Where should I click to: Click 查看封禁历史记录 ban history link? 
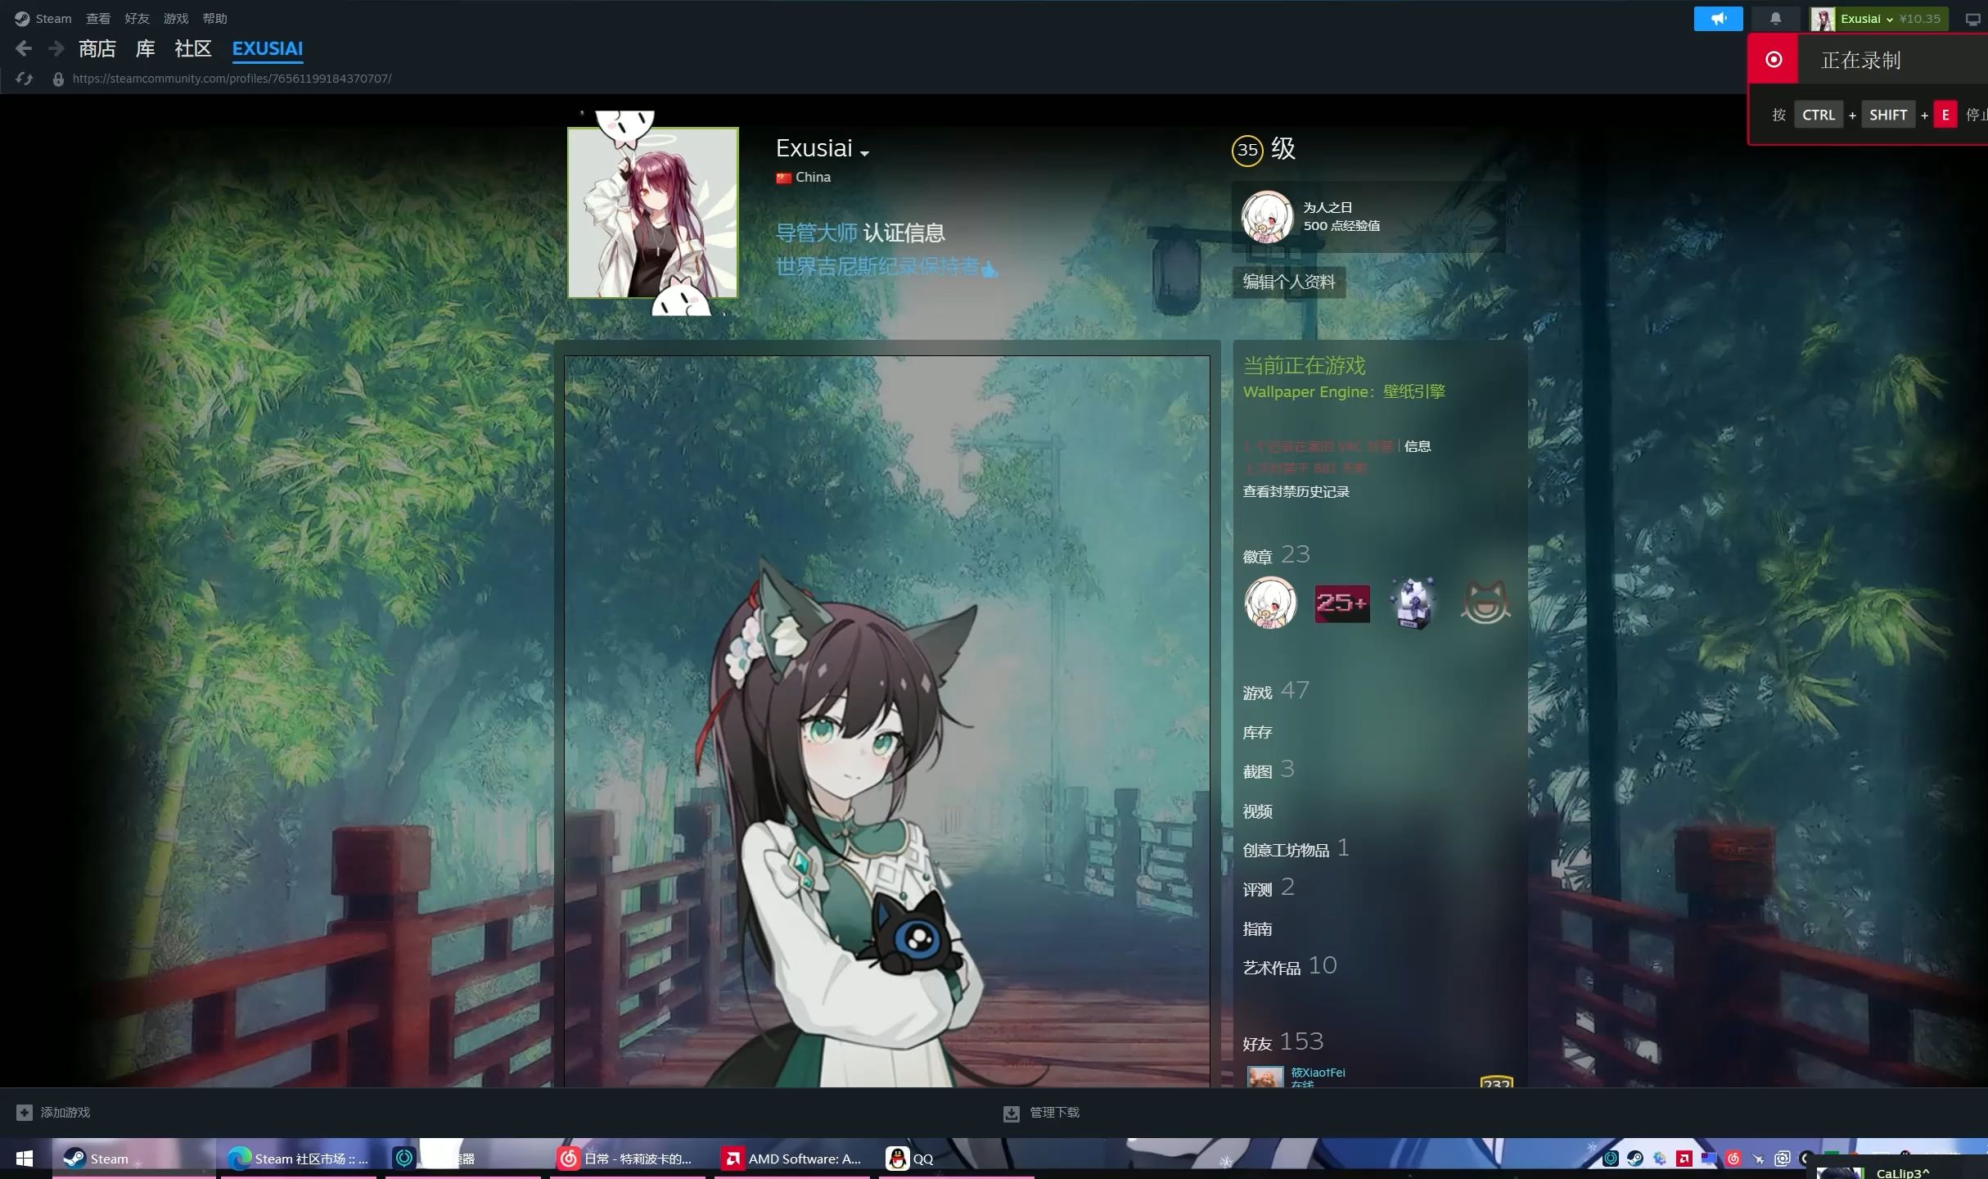click(x=1293, y=491)
